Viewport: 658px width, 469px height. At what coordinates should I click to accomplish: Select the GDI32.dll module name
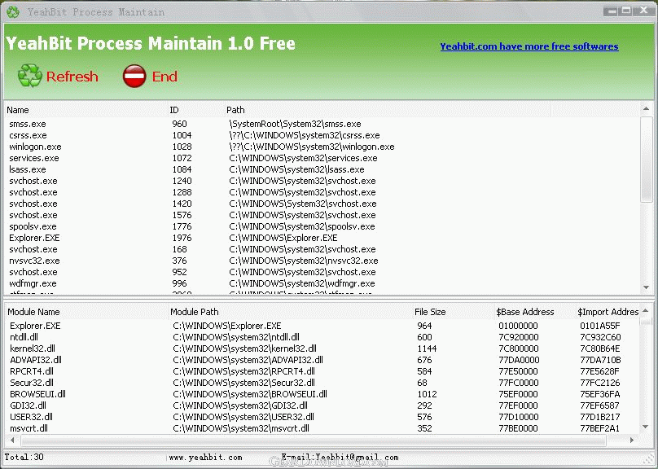(29, 405)
